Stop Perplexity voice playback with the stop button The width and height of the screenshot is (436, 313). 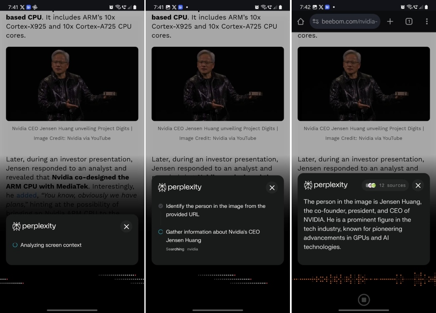coord(364,300)
